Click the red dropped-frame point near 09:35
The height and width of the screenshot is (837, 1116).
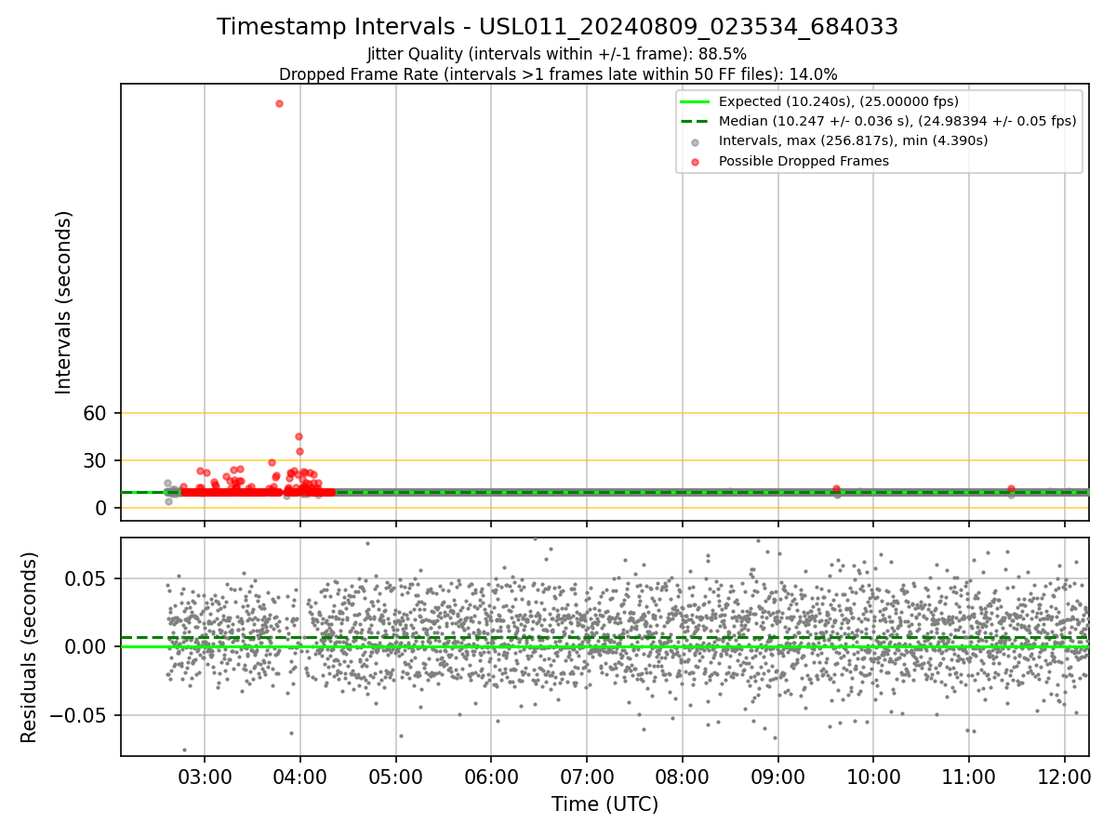point(836,488)
